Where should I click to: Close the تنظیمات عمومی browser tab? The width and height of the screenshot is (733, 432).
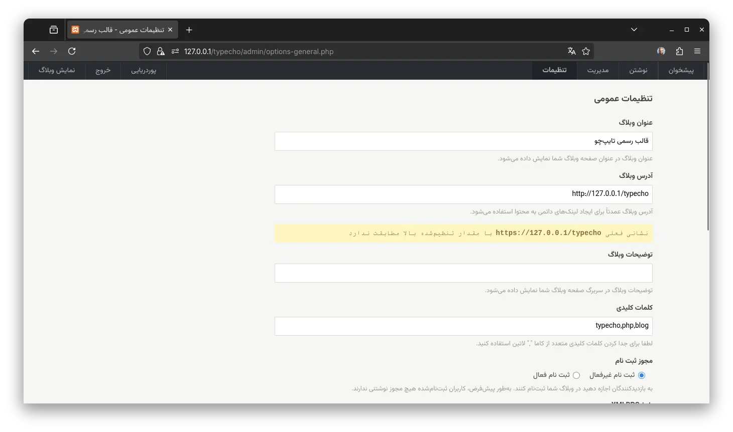click(170, 30)
